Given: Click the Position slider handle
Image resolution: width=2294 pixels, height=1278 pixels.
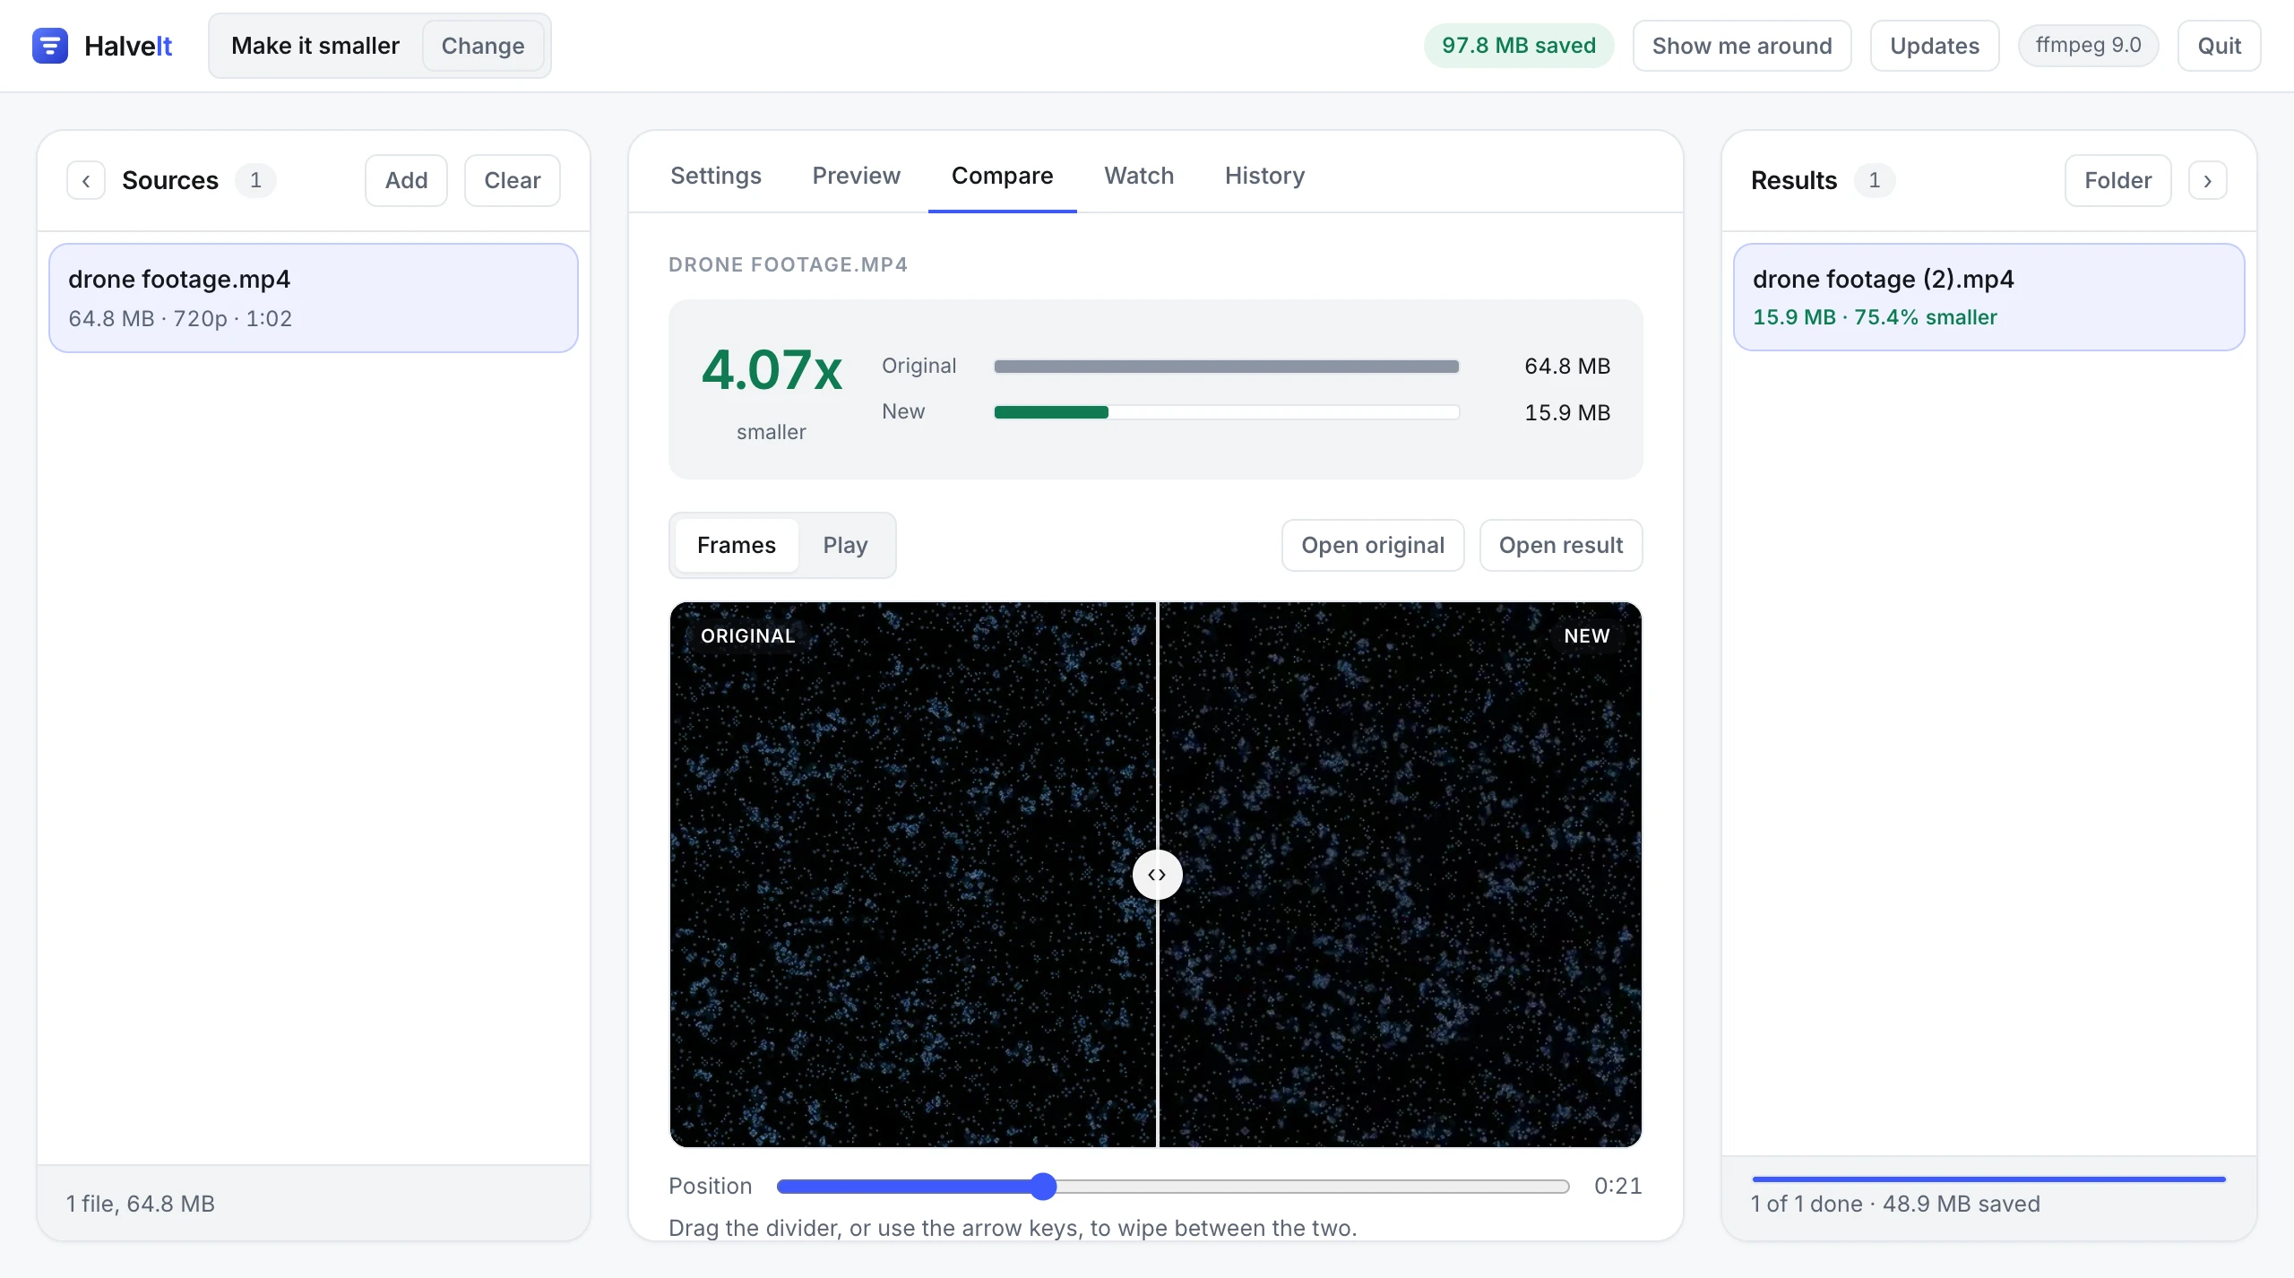Looking at the screenshot, I should pyautogui.click(x=1043, y=1186).
